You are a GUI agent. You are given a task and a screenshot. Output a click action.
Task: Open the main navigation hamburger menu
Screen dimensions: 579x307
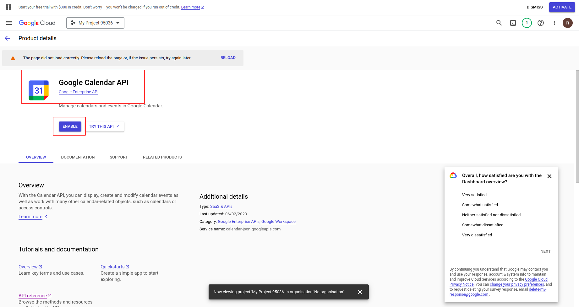point(9,23)
